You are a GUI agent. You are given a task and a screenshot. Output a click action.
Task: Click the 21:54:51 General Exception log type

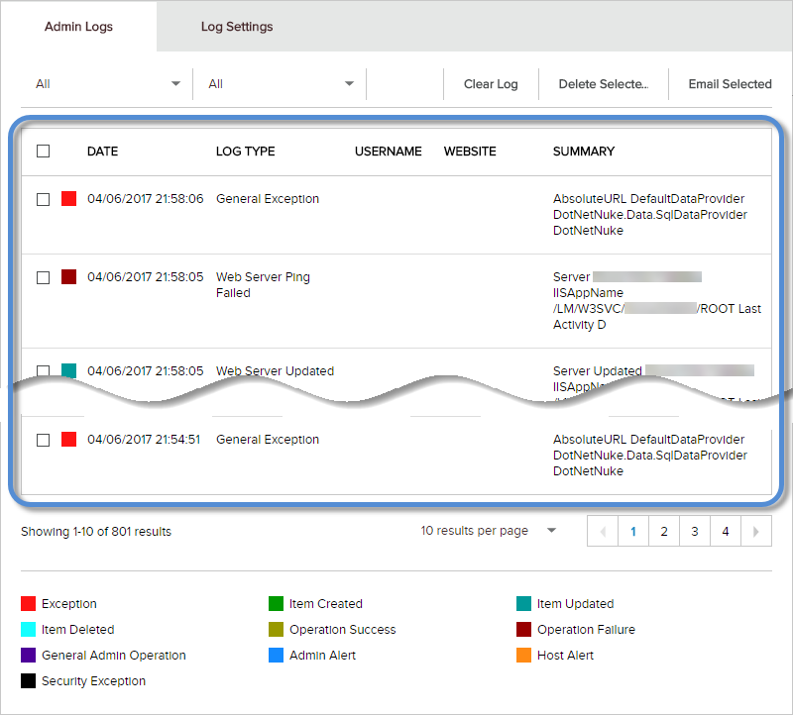268,439
